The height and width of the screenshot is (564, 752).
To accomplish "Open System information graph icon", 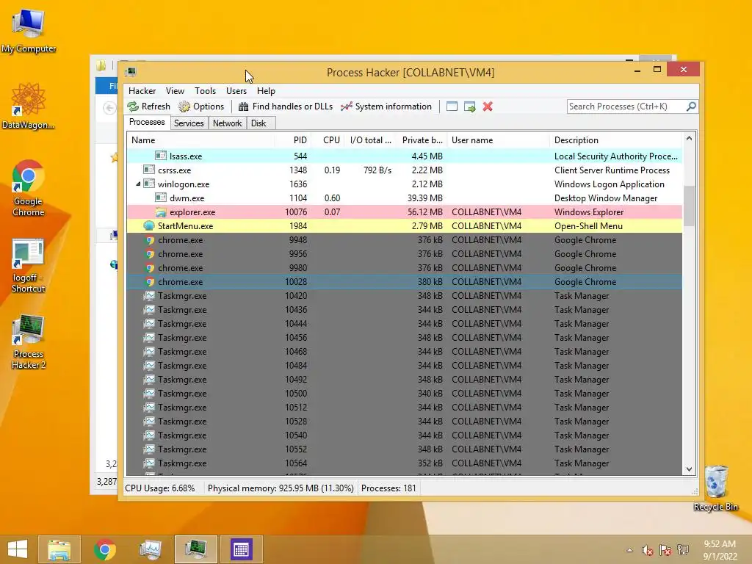I will point(347,106).
